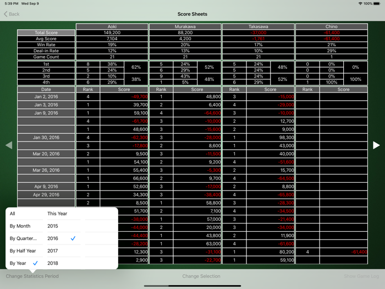
Task: Tap Chino's deal-in rate 29%
Action: pyautogui.click(x=332, y=51)
